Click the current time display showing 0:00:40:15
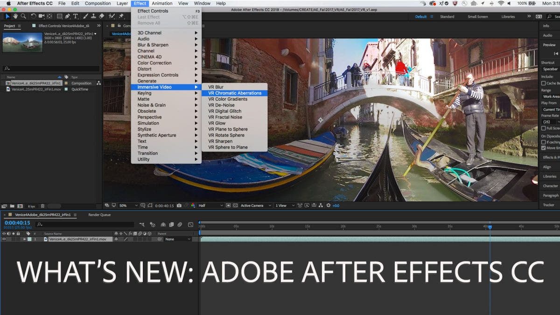The image size is (560, 315). click(17, 224)
